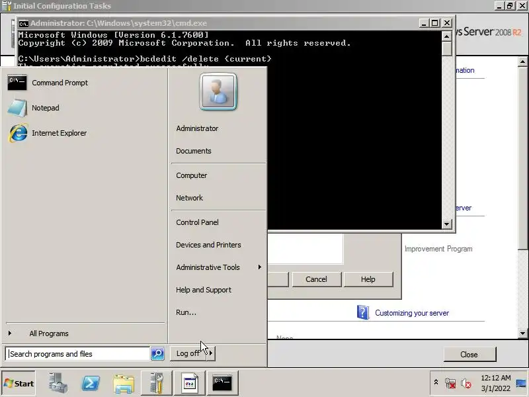The width and height of the screenshot is (529, 397).
Task: Click Show desktop button at taskbar edge
Action: click(x=522, y=383)
